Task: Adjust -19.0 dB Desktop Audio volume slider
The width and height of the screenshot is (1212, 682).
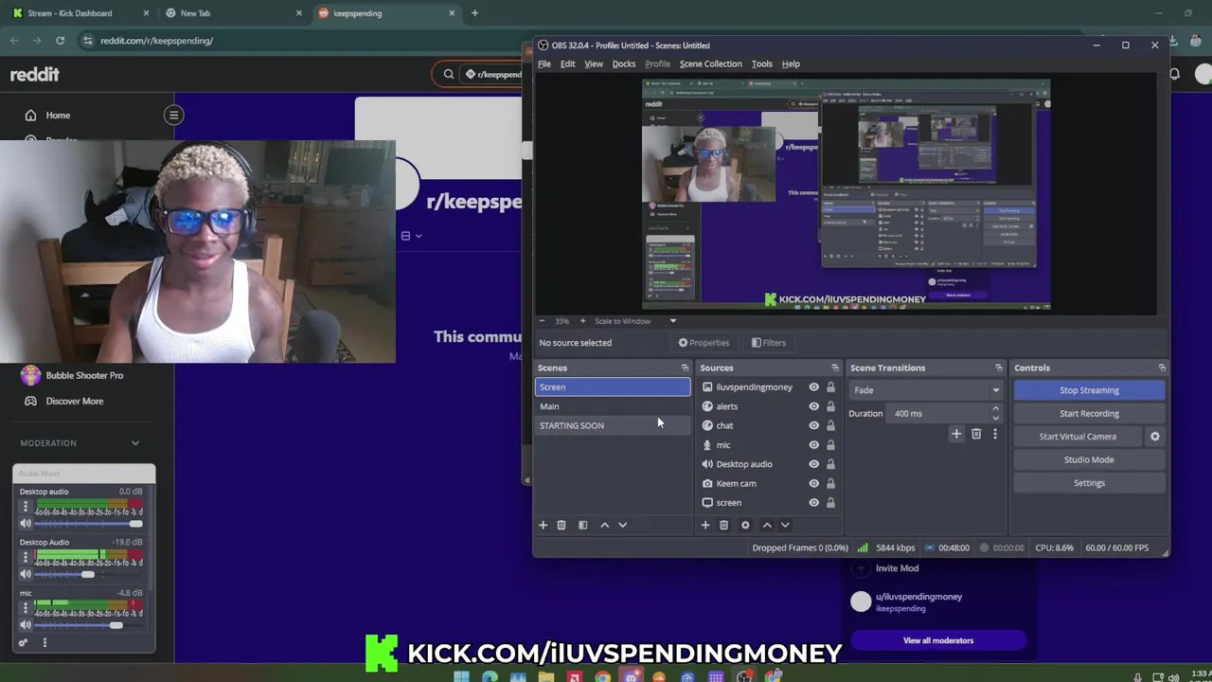Action: click(88, 574)
